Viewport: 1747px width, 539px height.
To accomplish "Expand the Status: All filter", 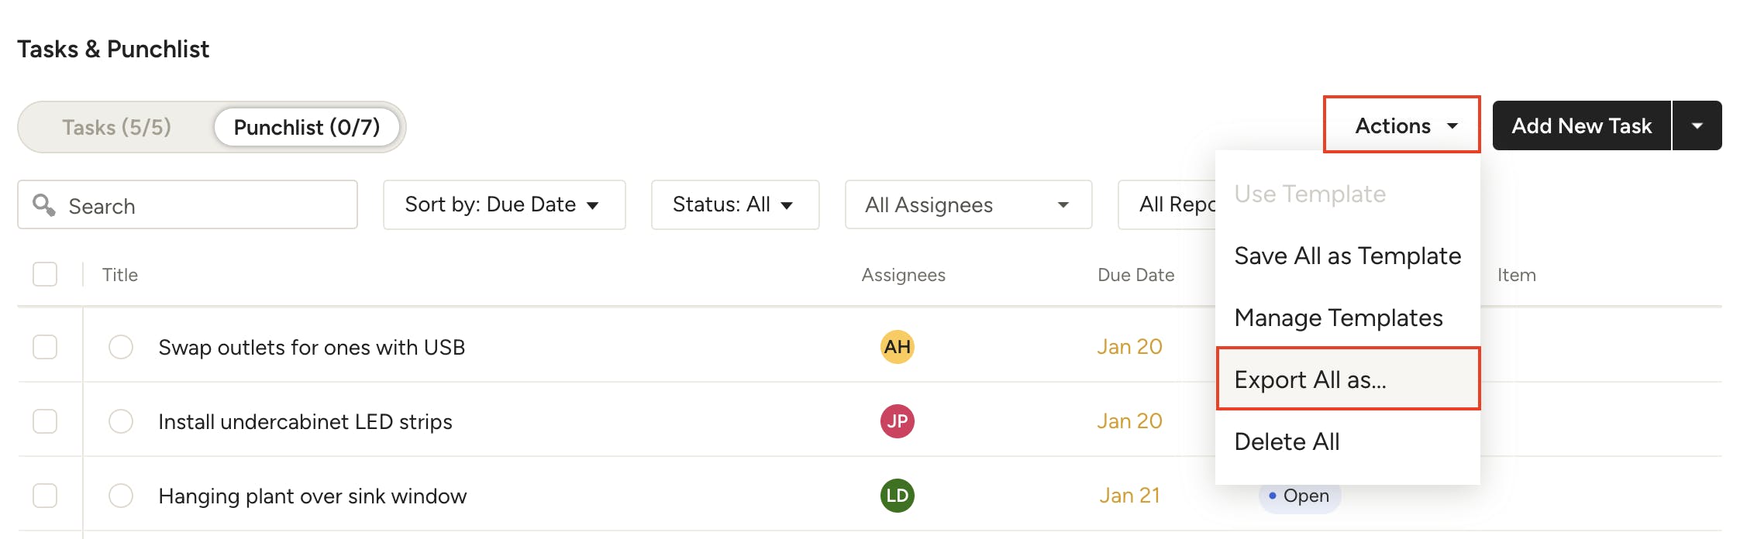I will tap(736, 204).
